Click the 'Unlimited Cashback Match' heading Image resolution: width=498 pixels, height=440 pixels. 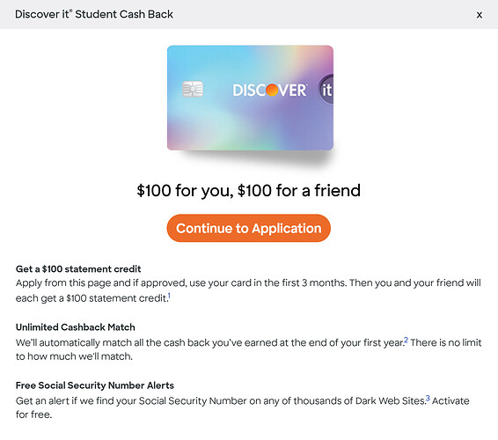pos(76,327)
